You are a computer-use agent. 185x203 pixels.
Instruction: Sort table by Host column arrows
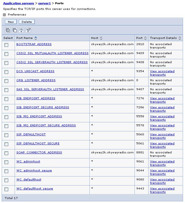coord(101,38)
